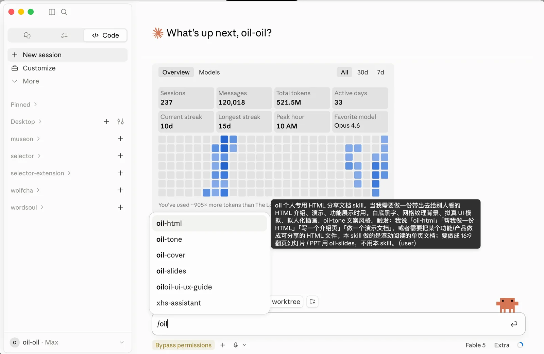Click the Longest streak 15d card
Image resolution: width=544 pixels, height=354 pixels.
(x=244, y=122)
